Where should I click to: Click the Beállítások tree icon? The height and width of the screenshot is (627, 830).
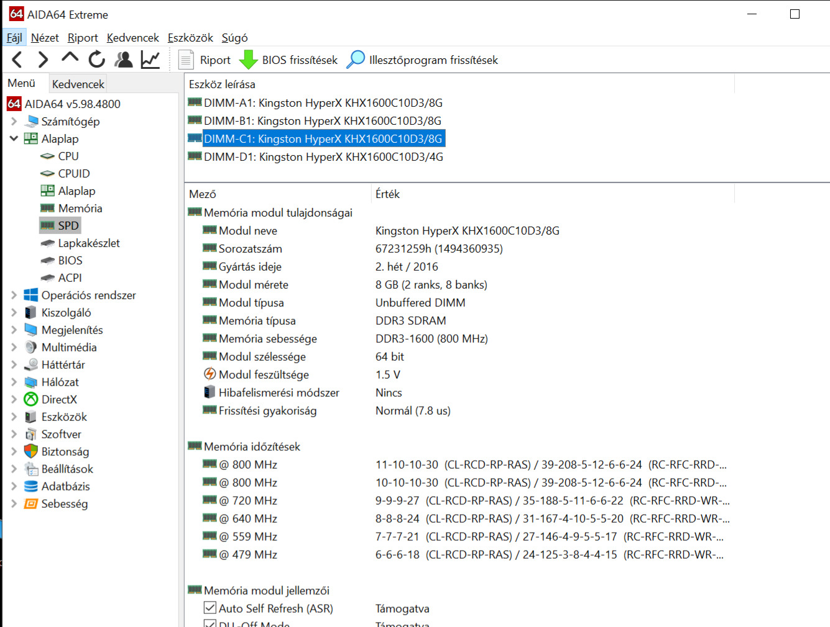(30, 469)
